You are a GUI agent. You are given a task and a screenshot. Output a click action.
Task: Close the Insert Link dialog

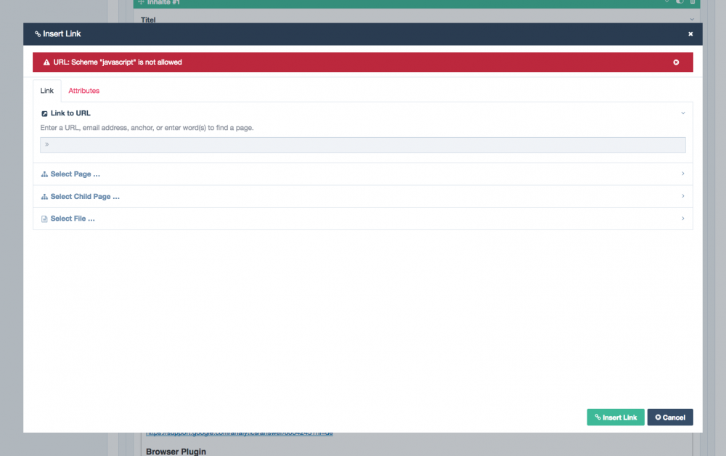click(x=690, y=33)
